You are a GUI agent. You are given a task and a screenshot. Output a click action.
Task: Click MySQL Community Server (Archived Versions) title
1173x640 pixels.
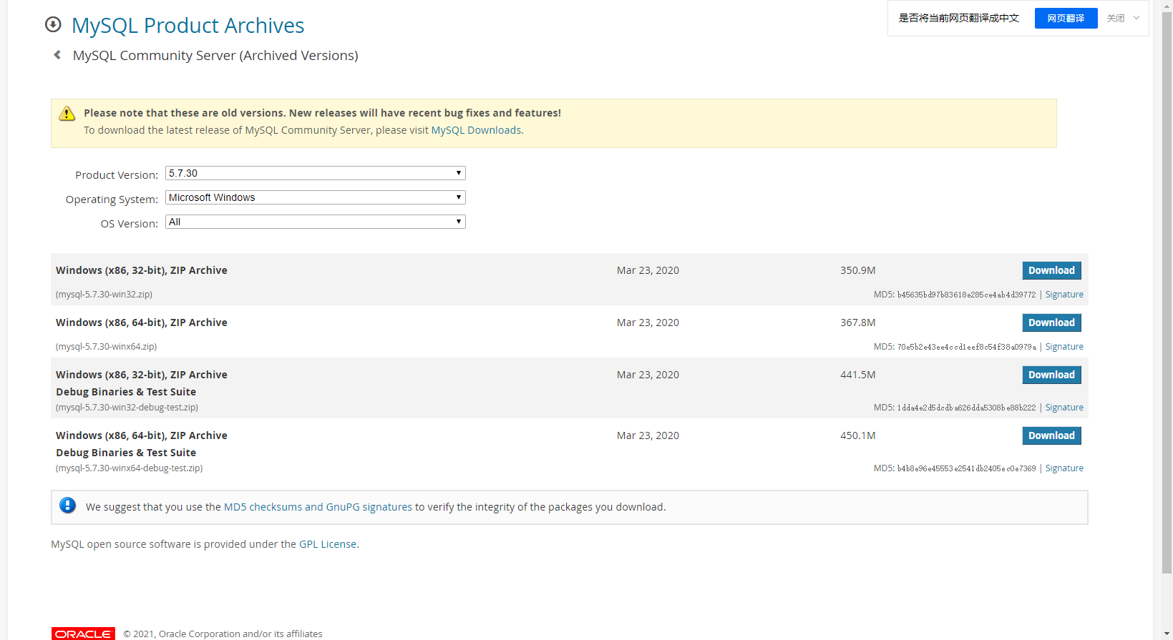tap(215, 55)
